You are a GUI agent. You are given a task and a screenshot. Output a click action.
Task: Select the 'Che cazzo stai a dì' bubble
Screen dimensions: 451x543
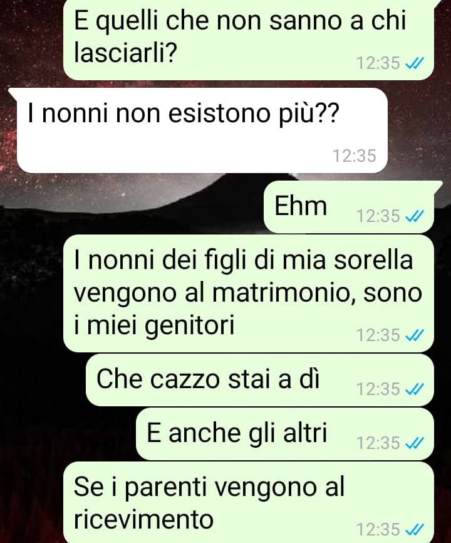coord(260,380)
